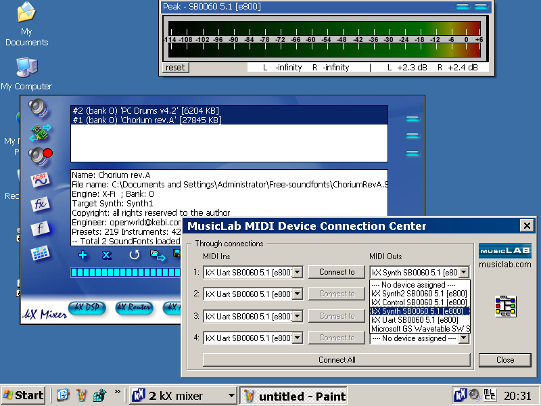Click the first quick launch icon beside Start
Screen dimensions: 541x406
[63, 395]
